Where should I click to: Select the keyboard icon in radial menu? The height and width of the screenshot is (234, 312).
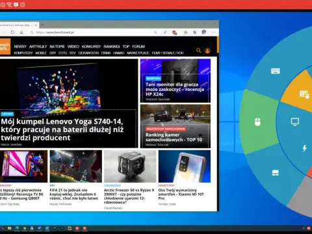click(x=276, y=71)
